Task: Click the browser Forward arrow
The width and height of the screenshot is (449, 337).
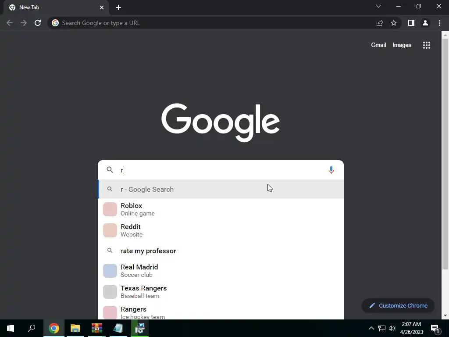Action: point(24,23)
